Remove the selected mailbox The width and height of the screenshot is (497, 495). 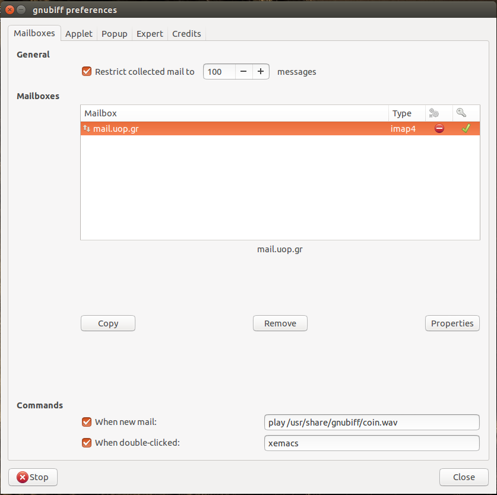(x=280, y=323)
